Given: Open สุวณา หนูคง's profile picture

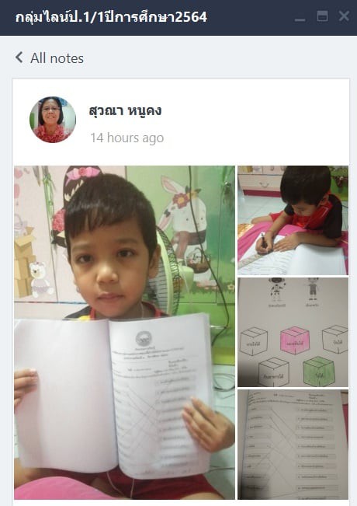Looking at the screenshot, I should [x=53, y=119].
